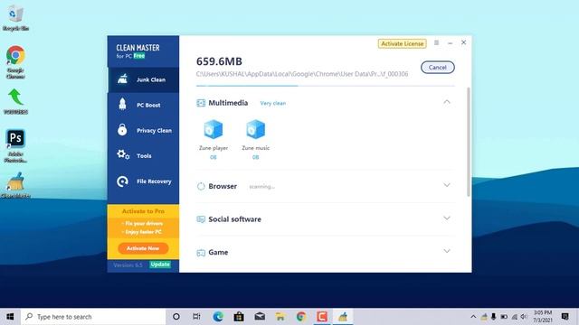Click the Tools gears icon
This screenshot has height=325, width=579.
(123, 154)
